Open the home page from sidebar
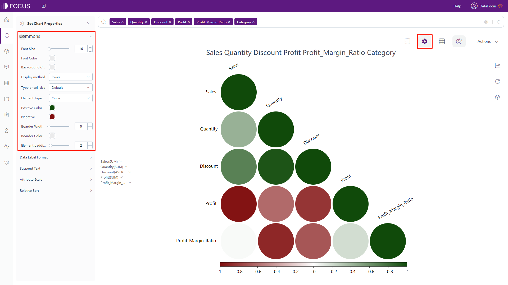Screen dimensions: 508x285 pyautogui.click(x=7, y=20)
